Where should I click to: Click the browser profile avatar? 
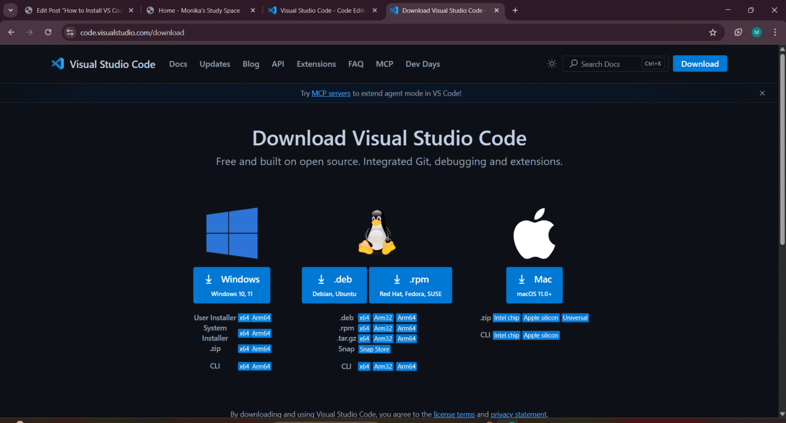(x=756, y=32)
